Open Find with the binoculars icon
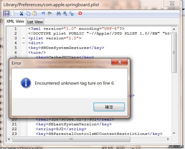 coord(58,14)
